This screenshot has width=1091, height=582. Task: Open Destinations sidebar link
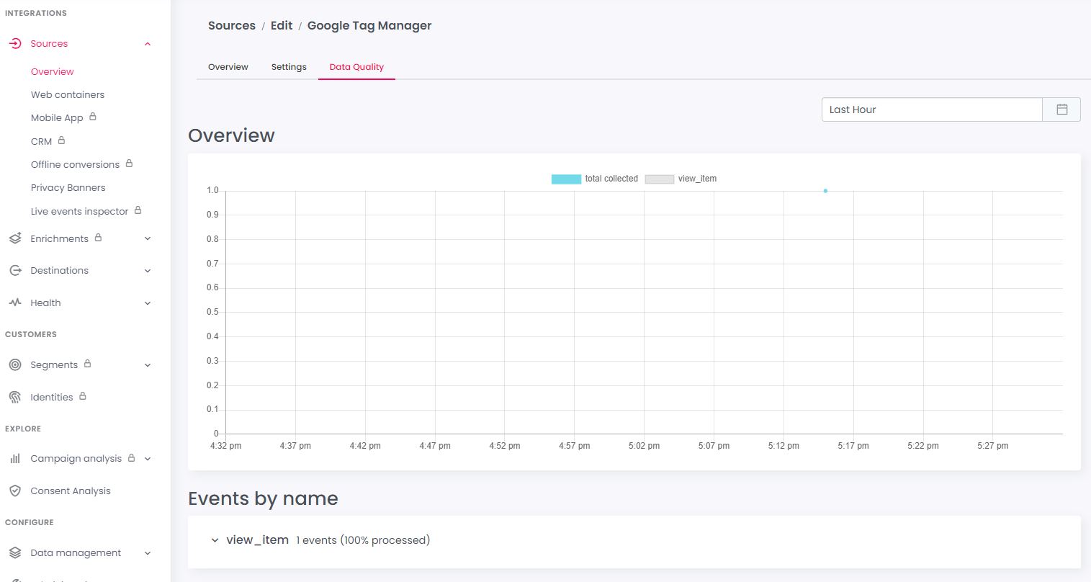point(60,271)
